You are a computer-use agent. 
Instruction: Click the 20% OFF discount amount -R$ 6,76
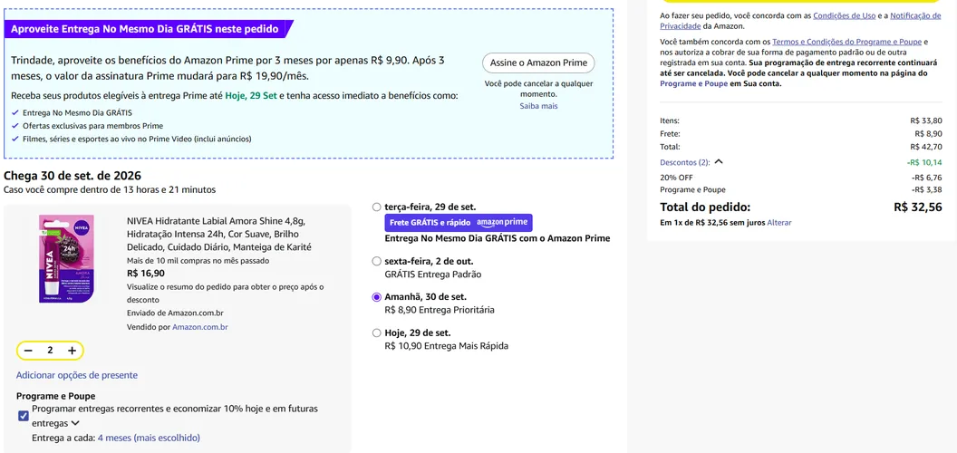click(x=926, y=177)
